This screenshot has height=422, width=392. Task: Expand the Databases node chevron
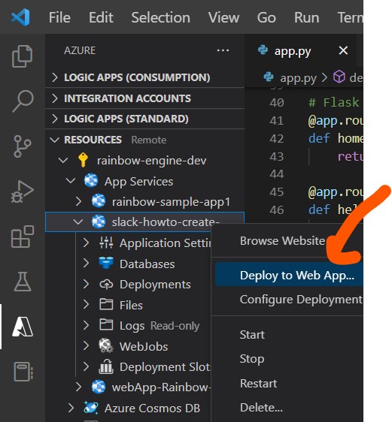click(x=86, y=263)
